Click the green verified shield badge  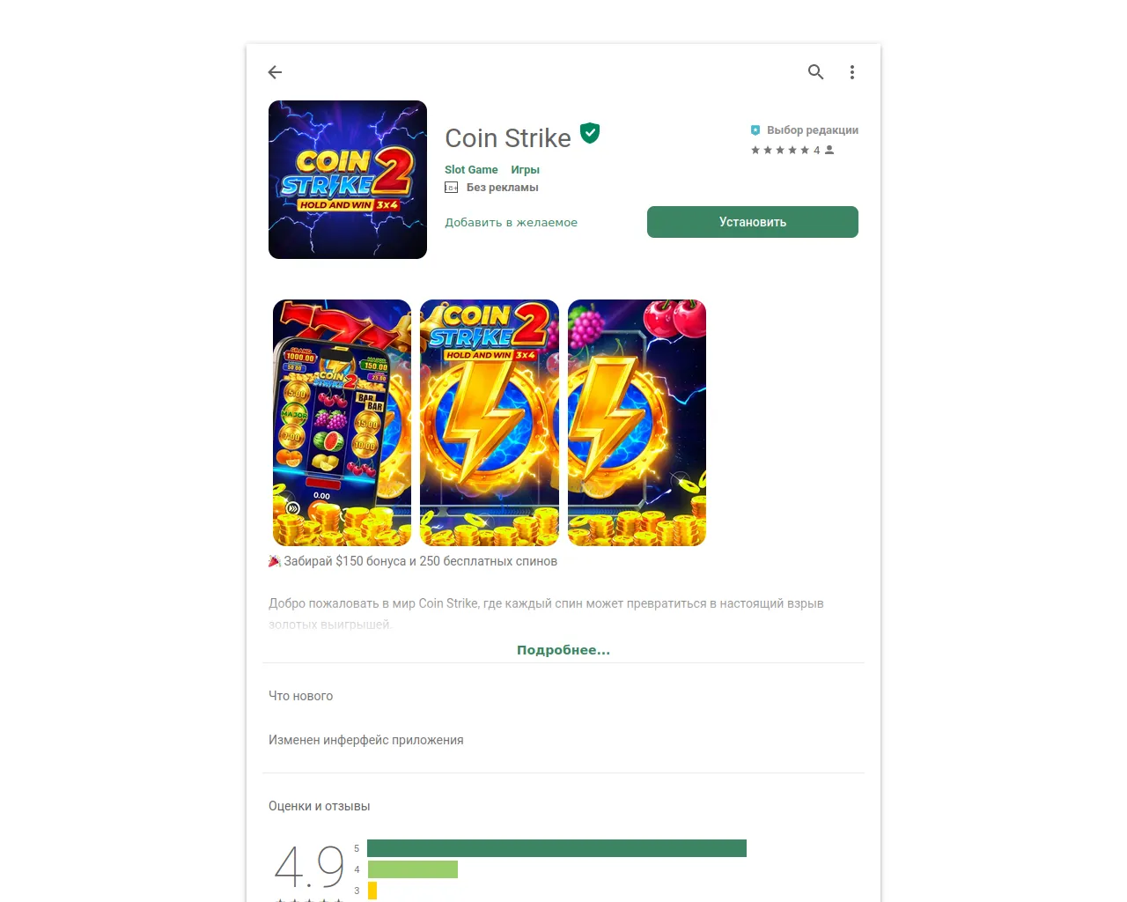click(591, 133)
